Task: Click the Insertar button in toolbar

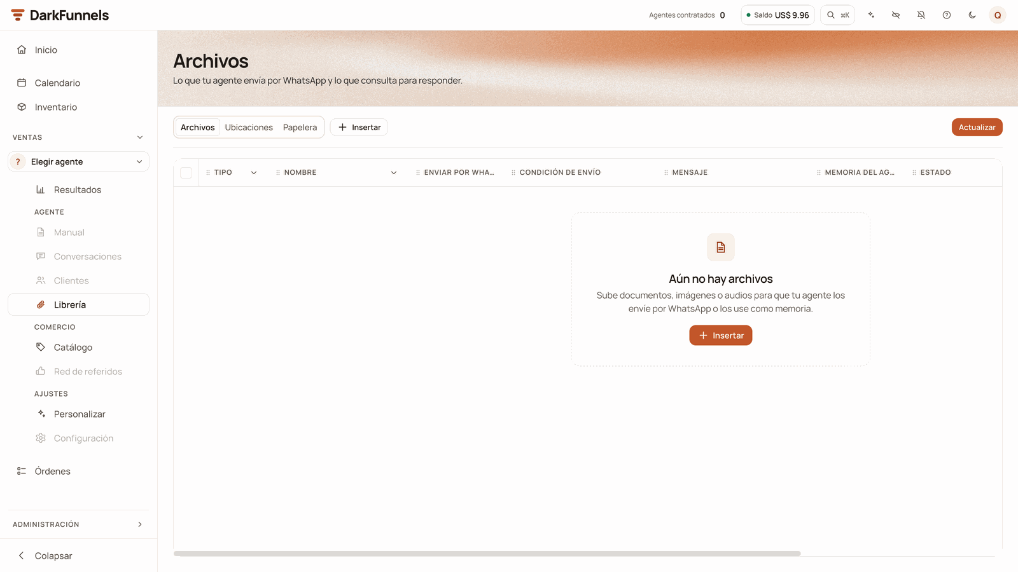Action: coord(359,127)
